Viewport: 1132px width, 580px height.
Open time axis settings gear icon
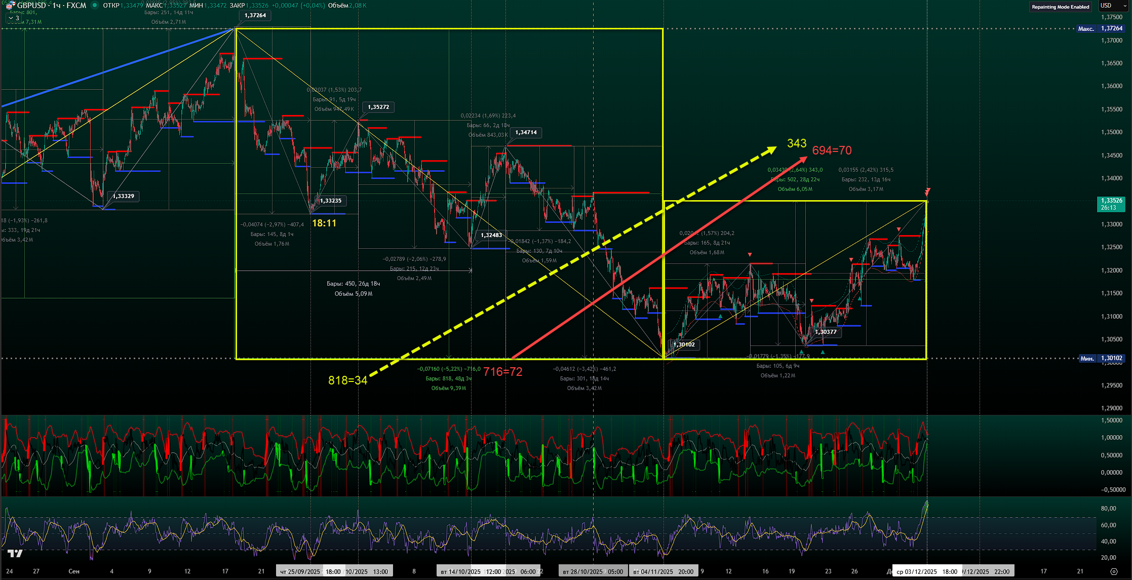tap(1114, 571)
